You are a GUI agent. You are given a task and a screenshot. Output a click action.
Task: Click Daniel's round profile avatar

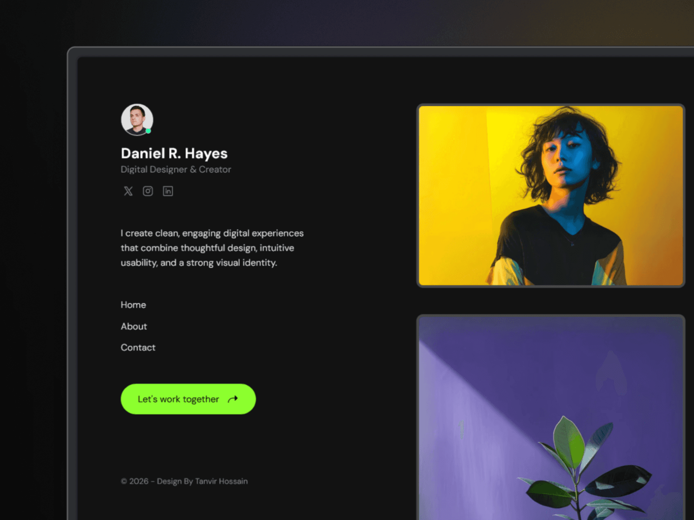click(x=137, y=120)
